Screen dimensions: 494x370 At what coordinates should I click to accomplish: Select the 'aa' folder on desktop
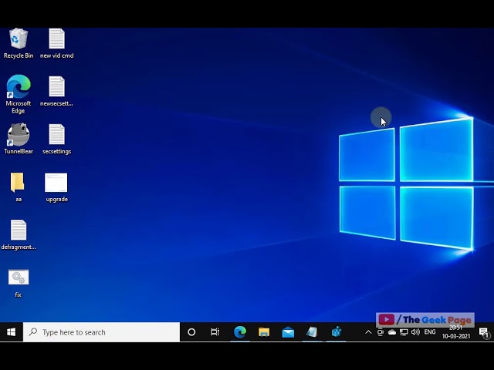click(x=18, y=187)
